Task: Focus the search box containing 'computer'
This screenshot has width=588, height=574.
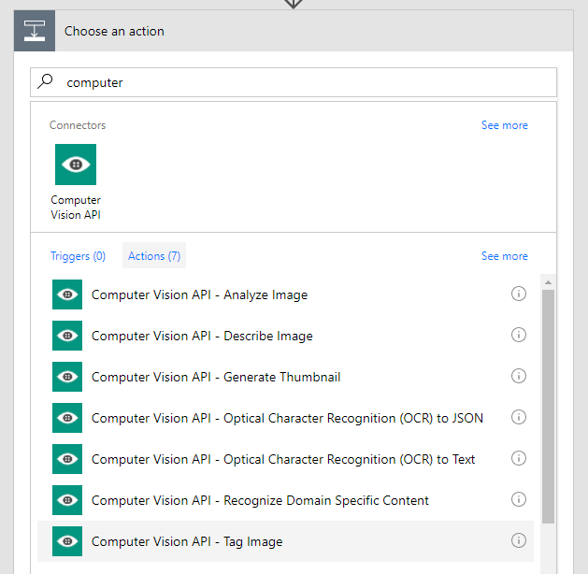Action: (x=294, y=82)
